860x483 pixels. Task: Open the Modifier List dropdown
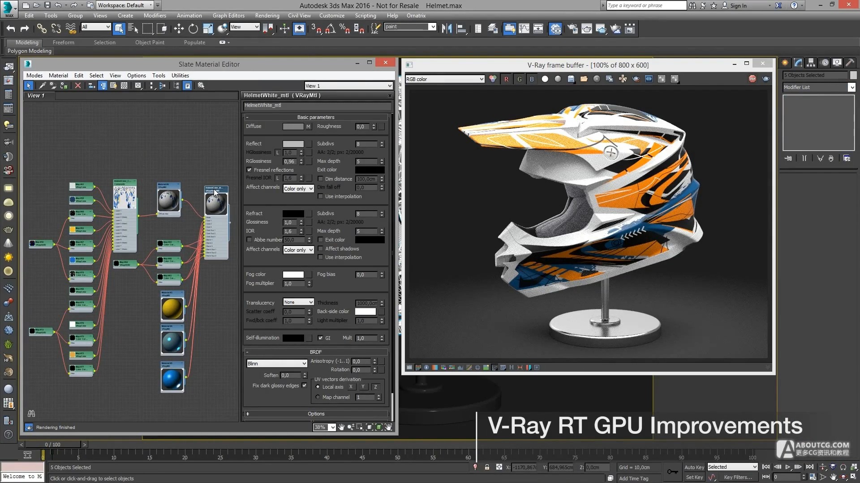(819, 87)
